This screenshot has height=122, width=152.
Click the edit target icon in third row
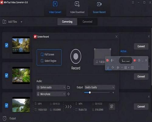pos(112,107)
